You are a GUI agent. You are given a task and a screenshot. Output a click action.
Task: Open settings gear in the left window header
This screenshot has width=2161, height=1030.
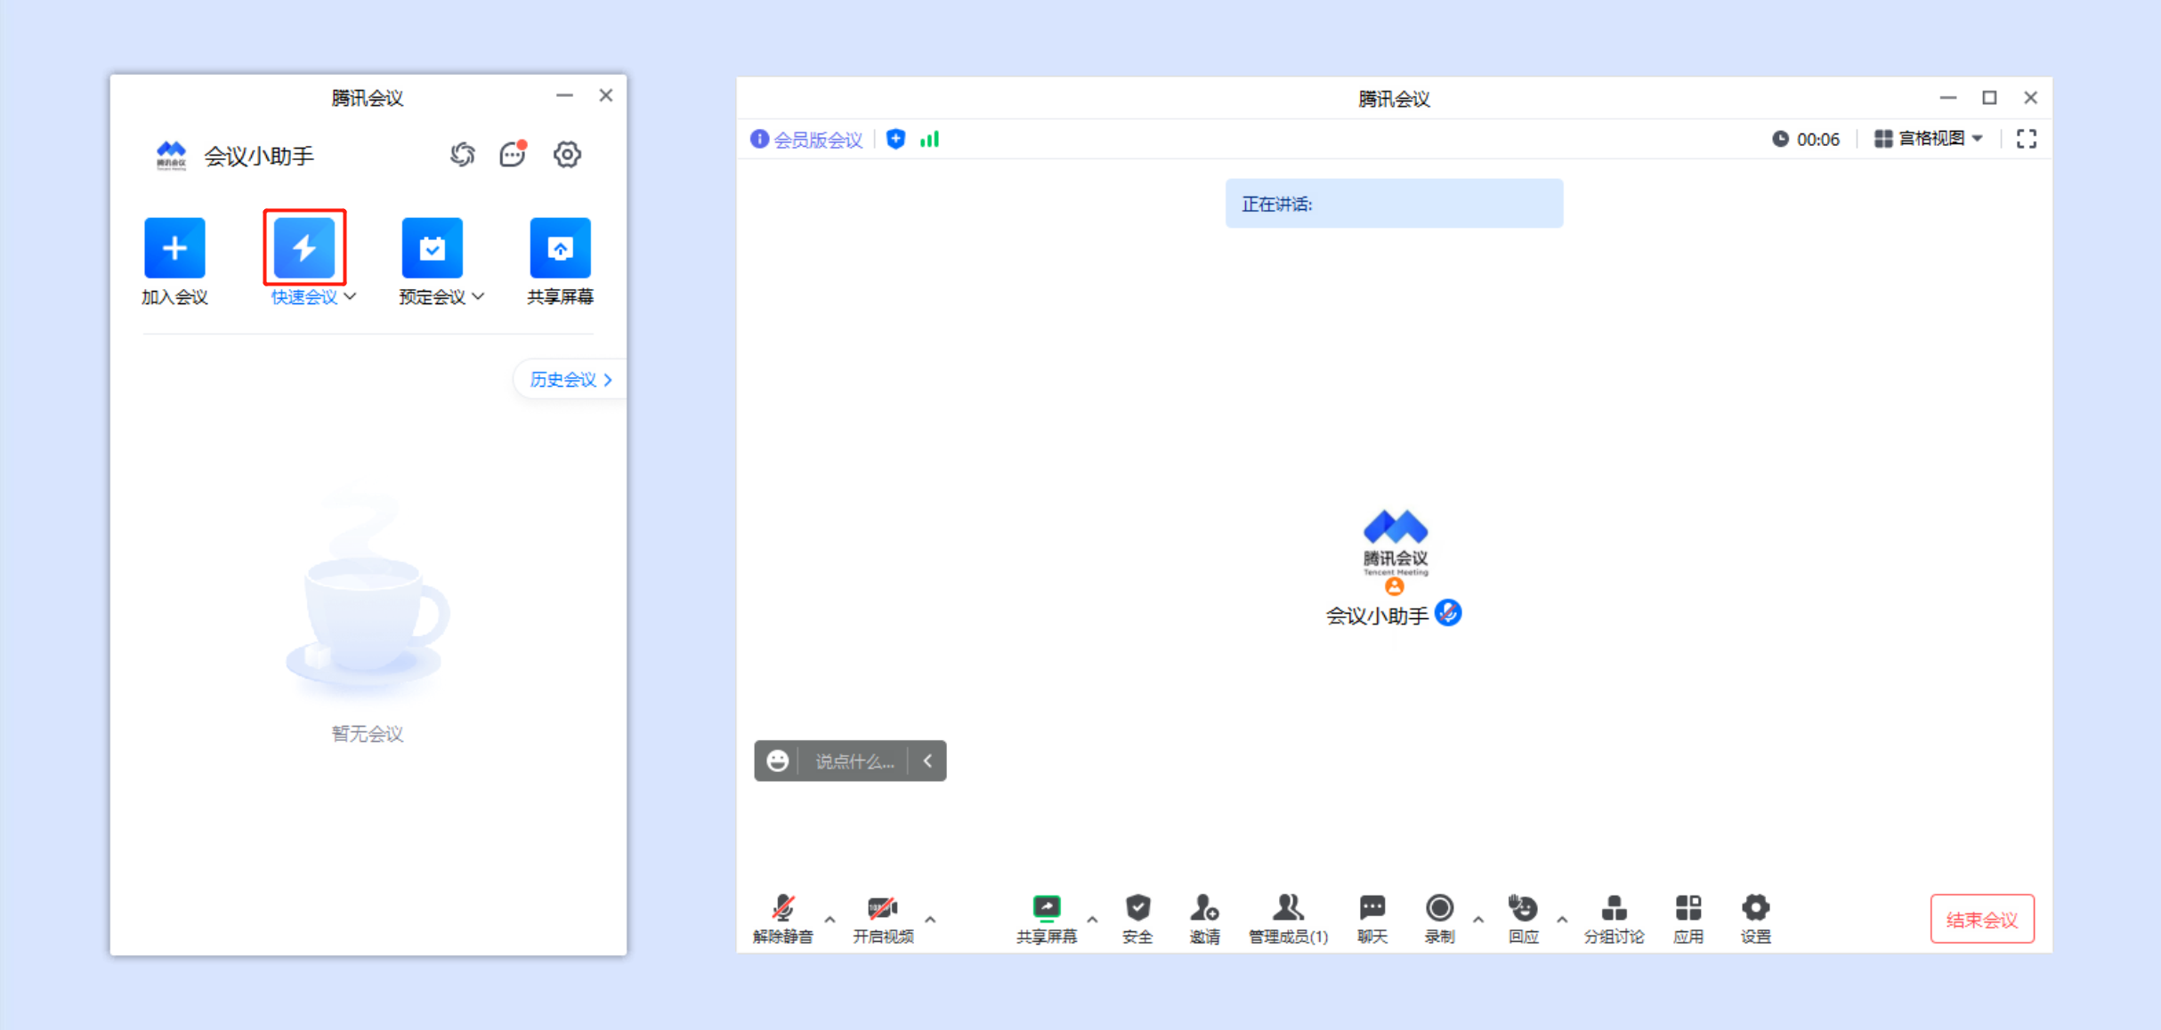567,155
